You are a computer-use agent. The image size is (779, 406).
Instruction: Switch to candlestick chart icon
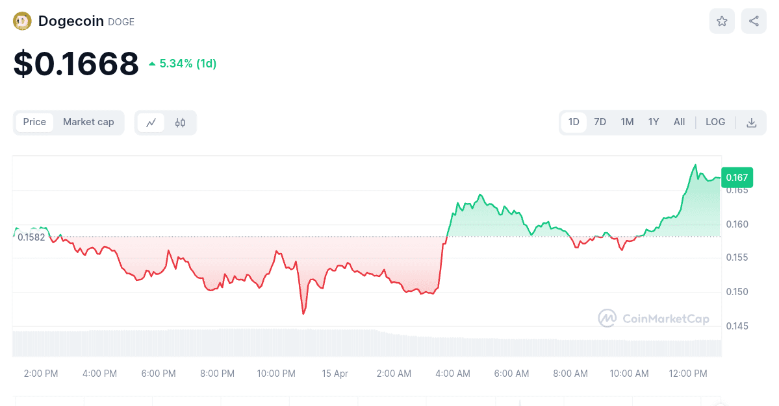[180, 123]
